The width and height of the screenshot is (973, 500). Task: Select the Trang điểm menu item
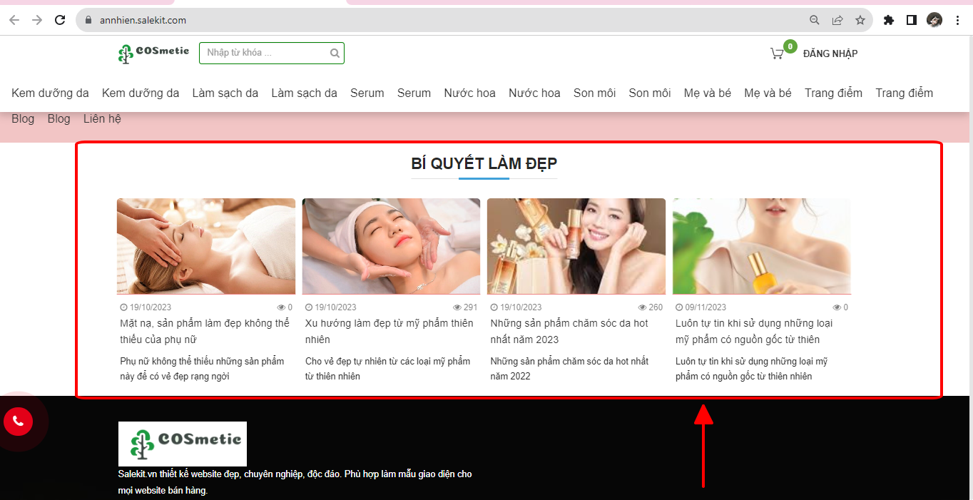click(833, 93)
